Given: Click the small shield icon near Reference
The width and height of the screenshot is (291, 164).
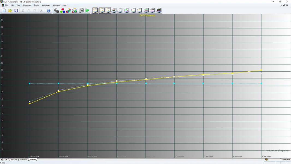Looking at the screenshot, I should (266, 160).
